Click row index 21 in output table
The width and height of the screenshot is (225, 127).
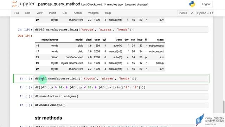pos(38,57)
